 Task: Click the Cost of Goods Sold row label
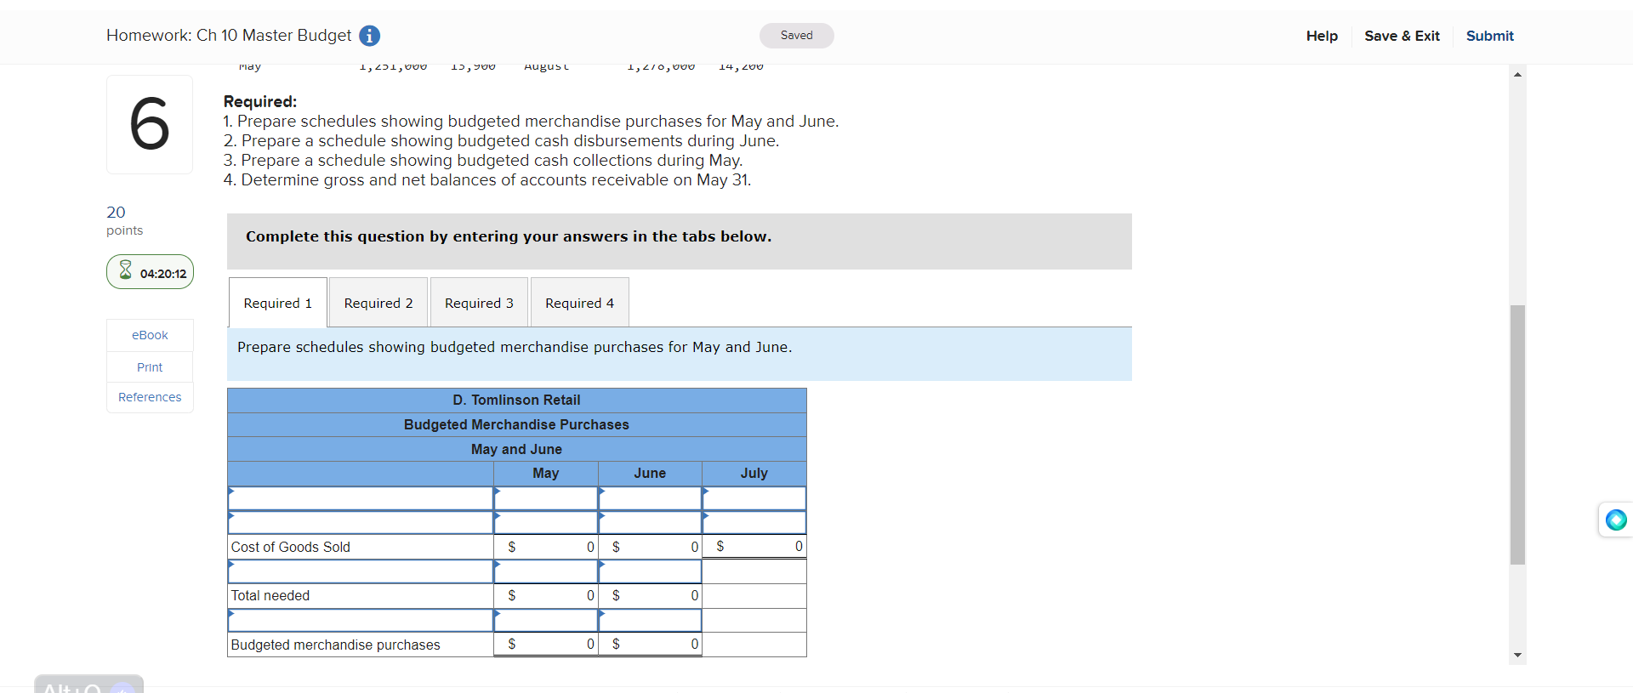[x=291, y=547]
